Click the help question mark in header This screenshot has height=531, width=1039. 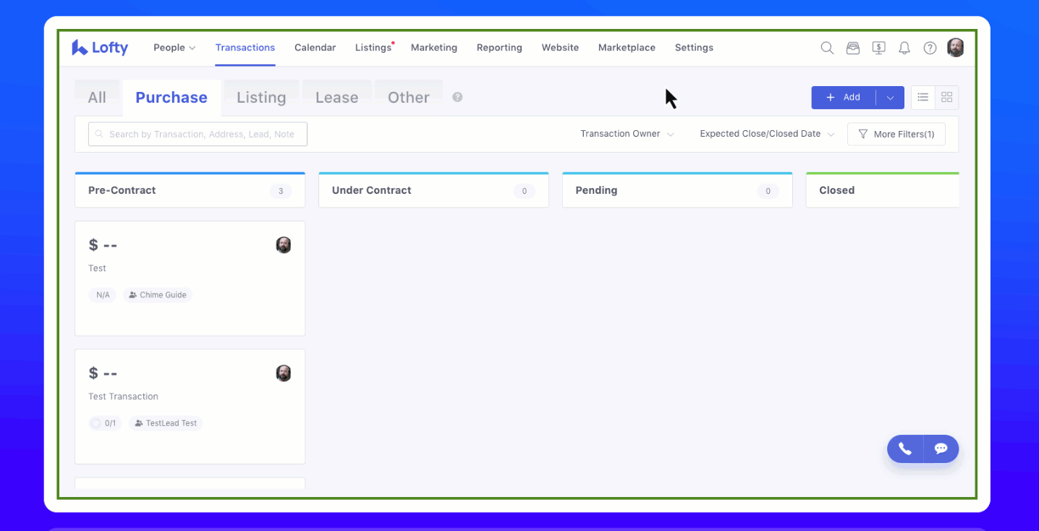pos(930,48)
